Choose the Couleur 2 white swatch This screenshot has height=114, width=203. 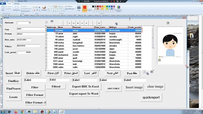click(89, 9)
